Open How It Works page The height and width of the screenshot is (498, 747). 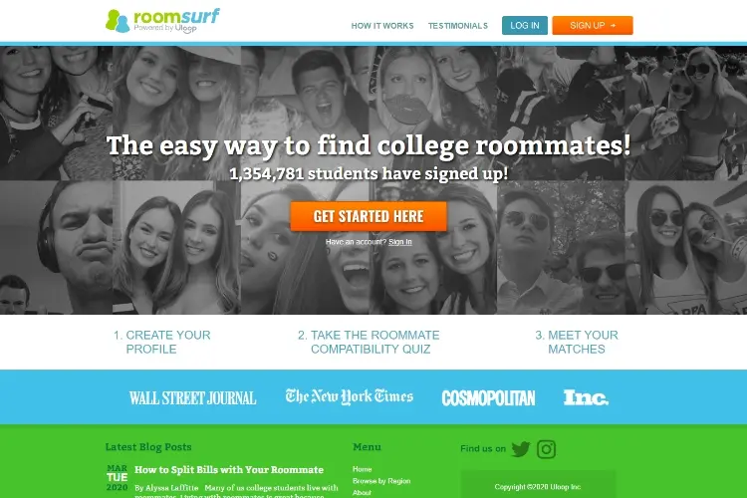click(x=382, y=26)
